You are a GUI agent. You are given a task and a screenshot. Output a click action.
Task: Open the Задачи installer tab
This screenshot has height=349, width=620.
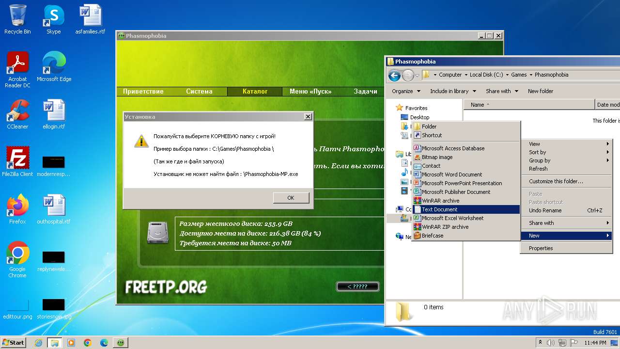pos(365,91)
